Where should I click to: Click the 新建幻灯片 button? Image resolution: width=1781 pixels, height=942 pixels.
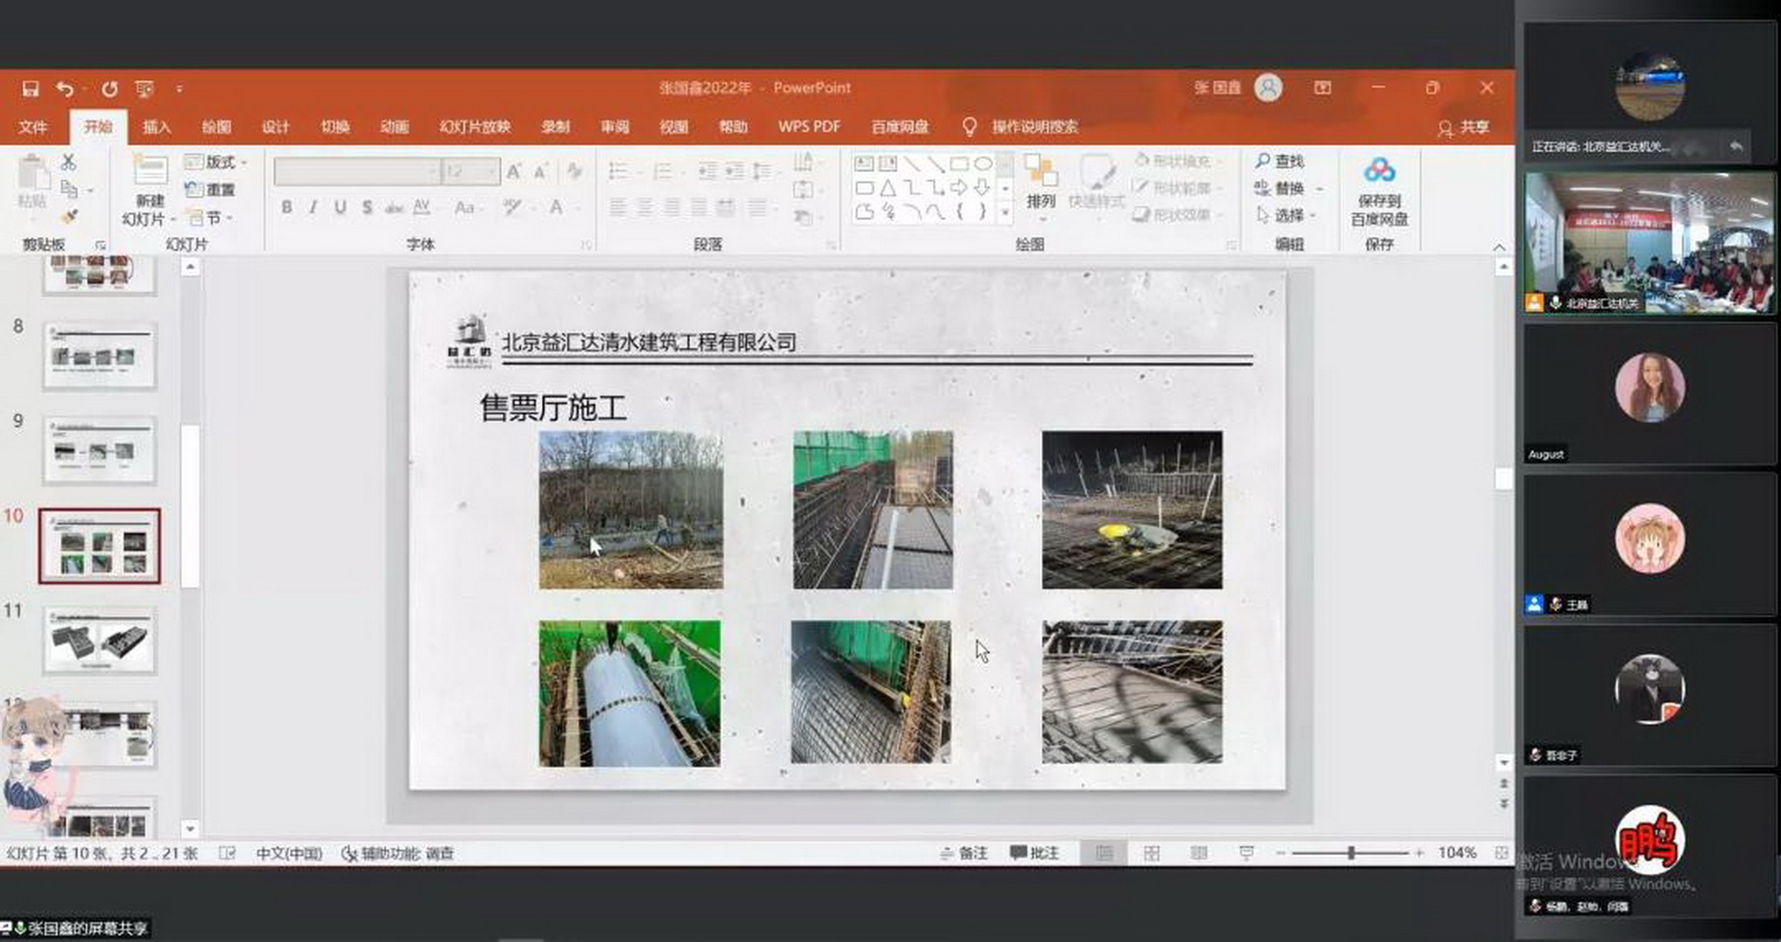[149, 191]
